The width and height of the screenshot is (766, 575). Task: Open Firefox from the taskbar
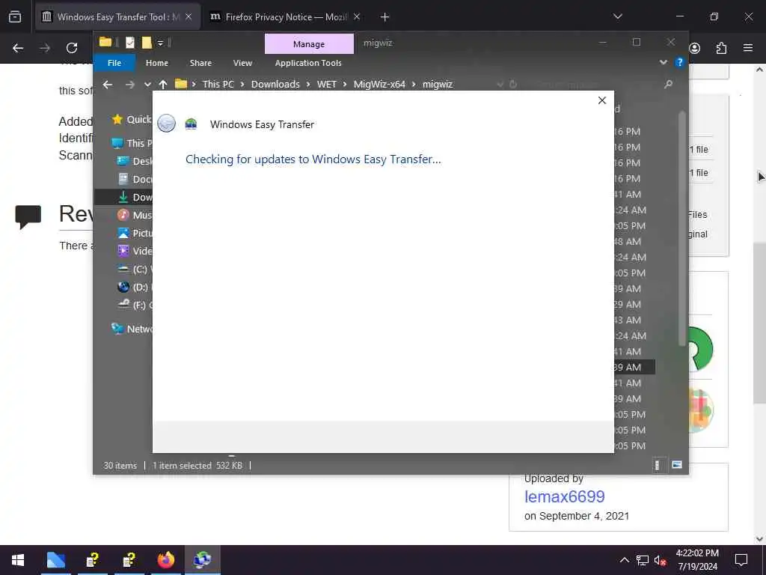tap(166, 560)
